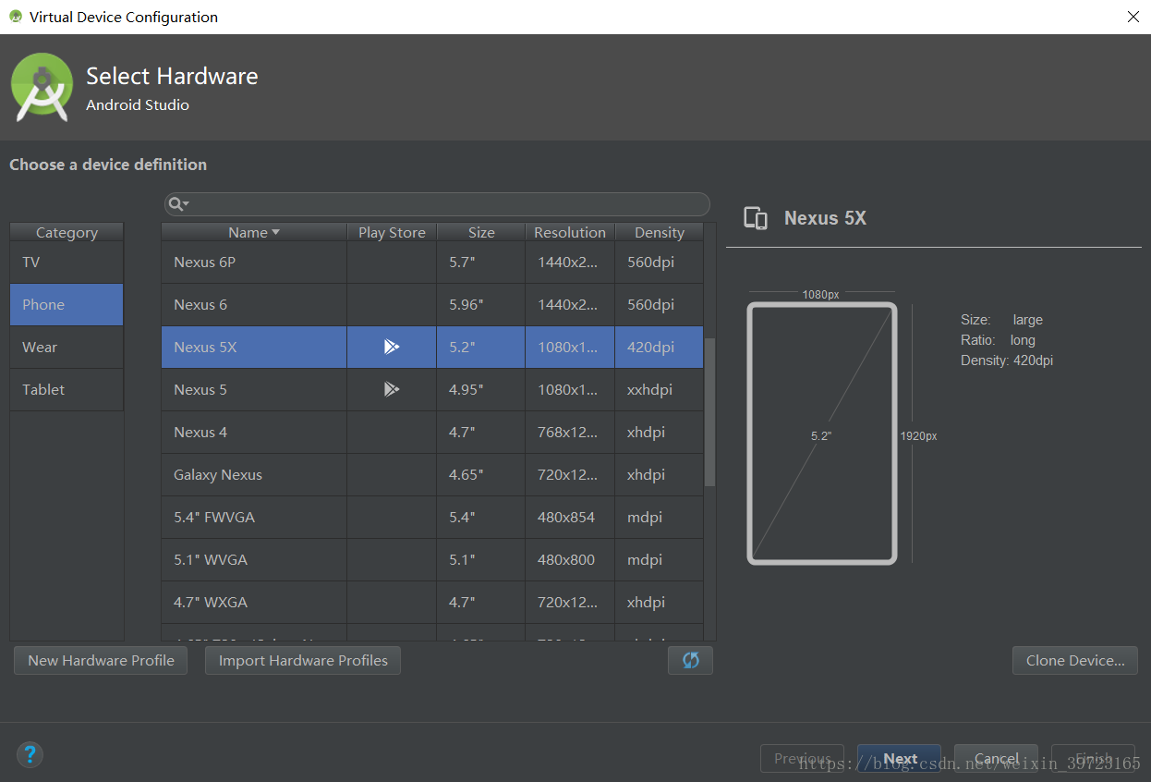Click the refresh hardware profiles icon
Screen dimensions: 1151x782
click(690, 660)
